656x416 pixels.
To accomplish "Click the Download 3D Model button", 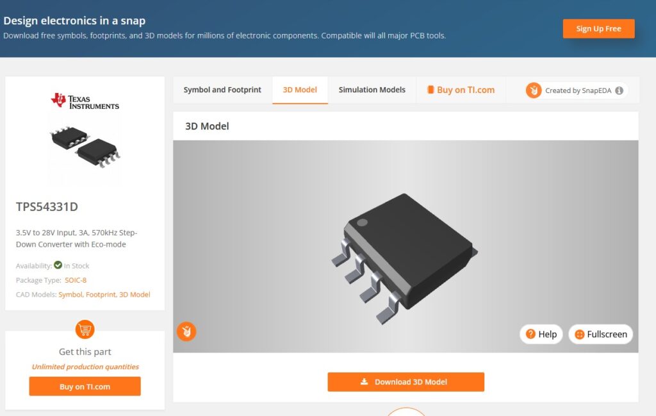I will pyautogui.click(x=406, y=381).
